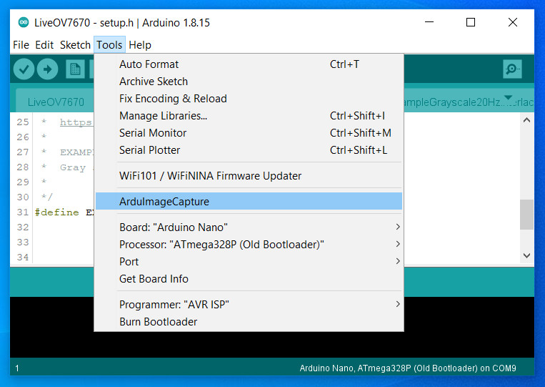Open the Serial Monitor magnifier icon

tap(512, 69)
